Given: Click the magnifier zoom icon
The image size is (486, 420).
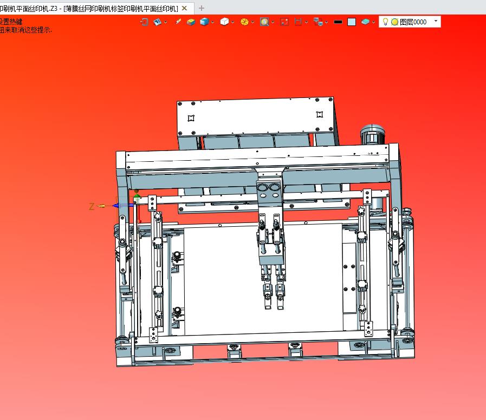Looking at the screenshot, I should (264, 22).
